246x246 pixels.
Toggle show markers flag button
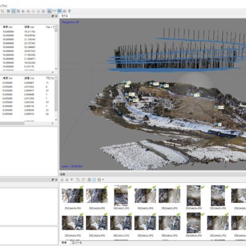(60, 11)
